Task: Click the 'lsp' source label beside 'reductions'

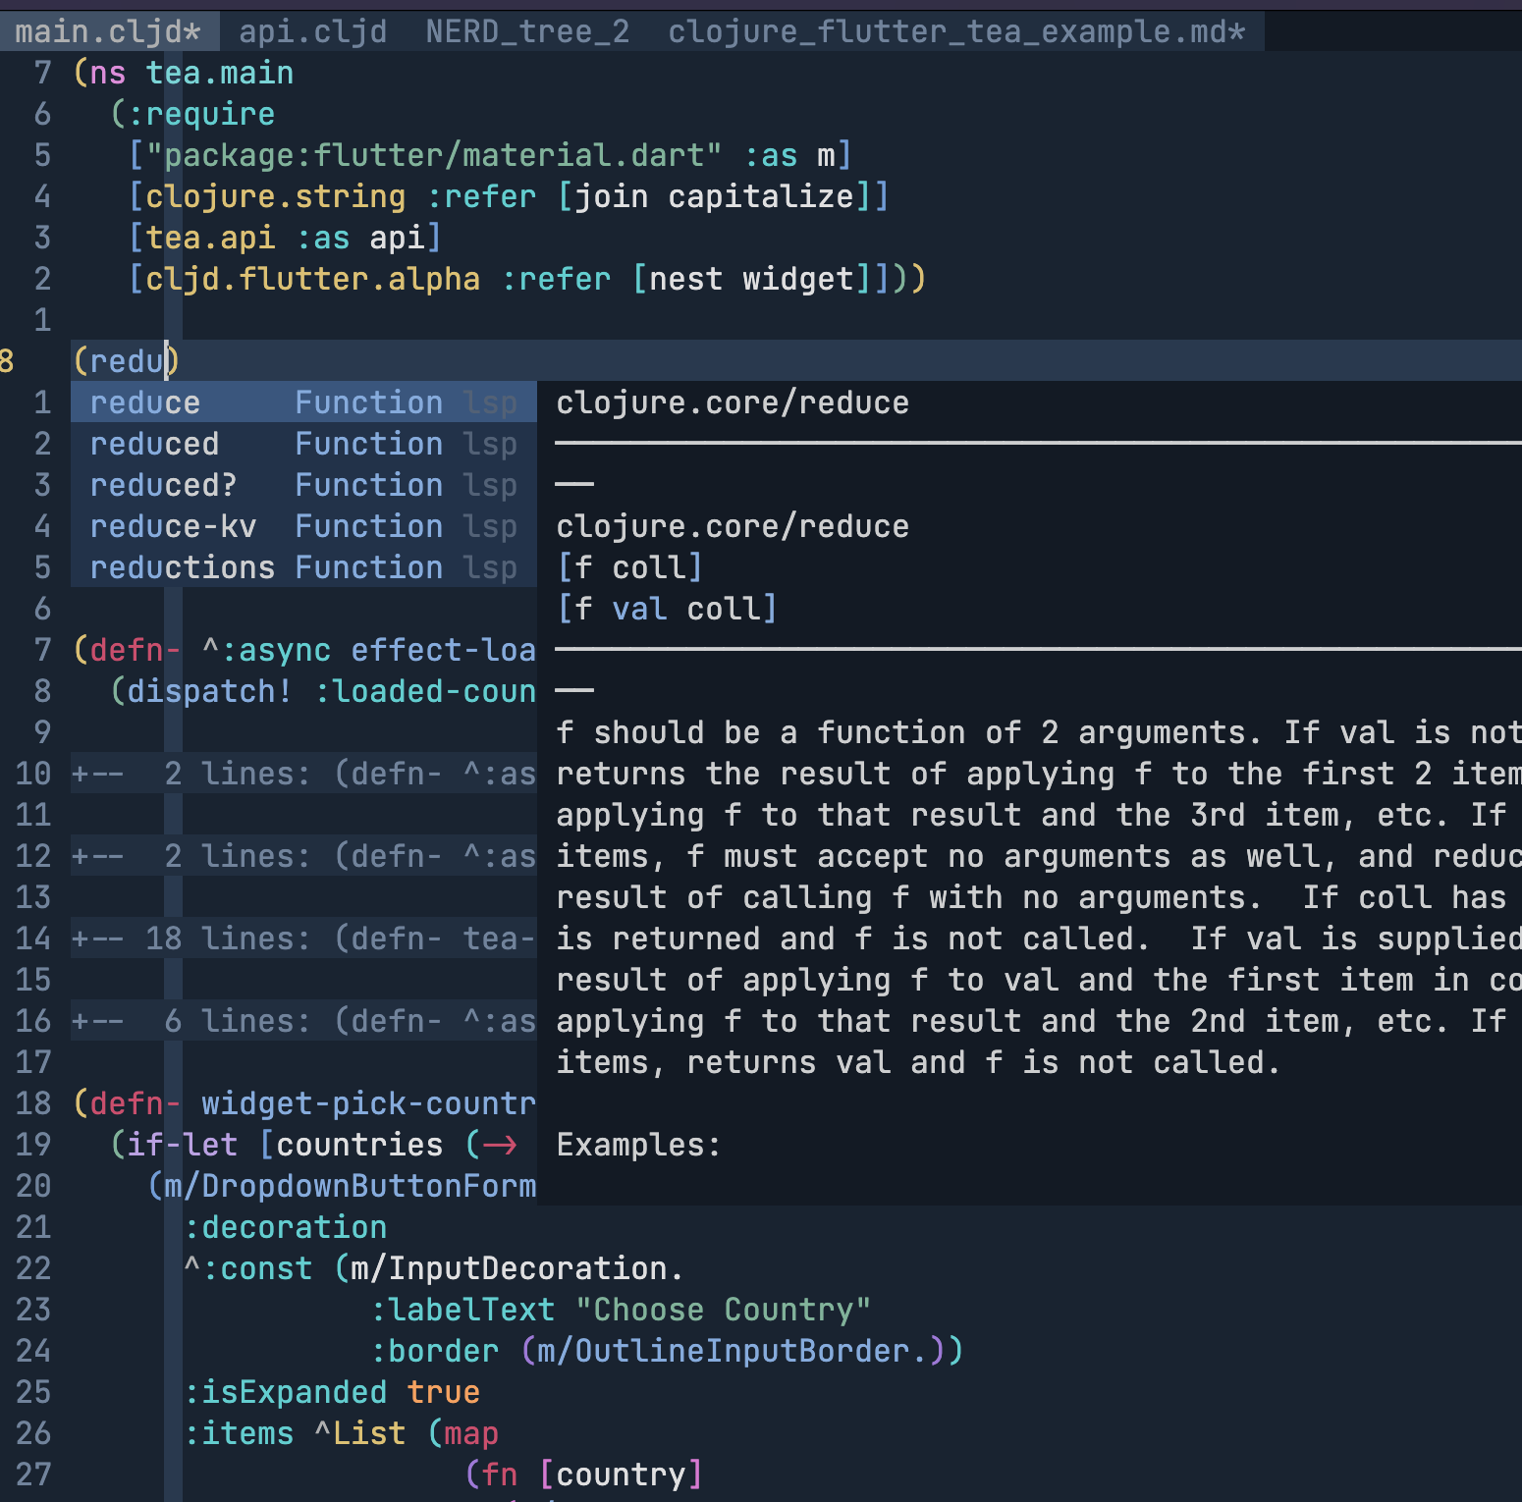Action: (490, 567)
